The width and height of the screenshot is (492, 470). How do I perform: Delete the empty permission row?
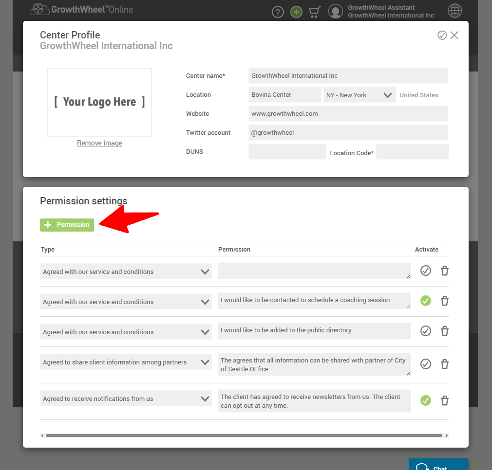coord(445,271)
